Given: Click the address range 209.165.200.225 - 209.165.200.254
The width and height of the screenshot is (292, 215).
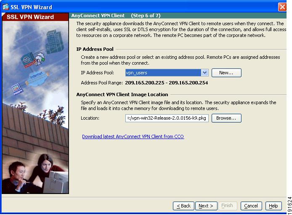Looking at the screenshot, I should click(167, 83).
